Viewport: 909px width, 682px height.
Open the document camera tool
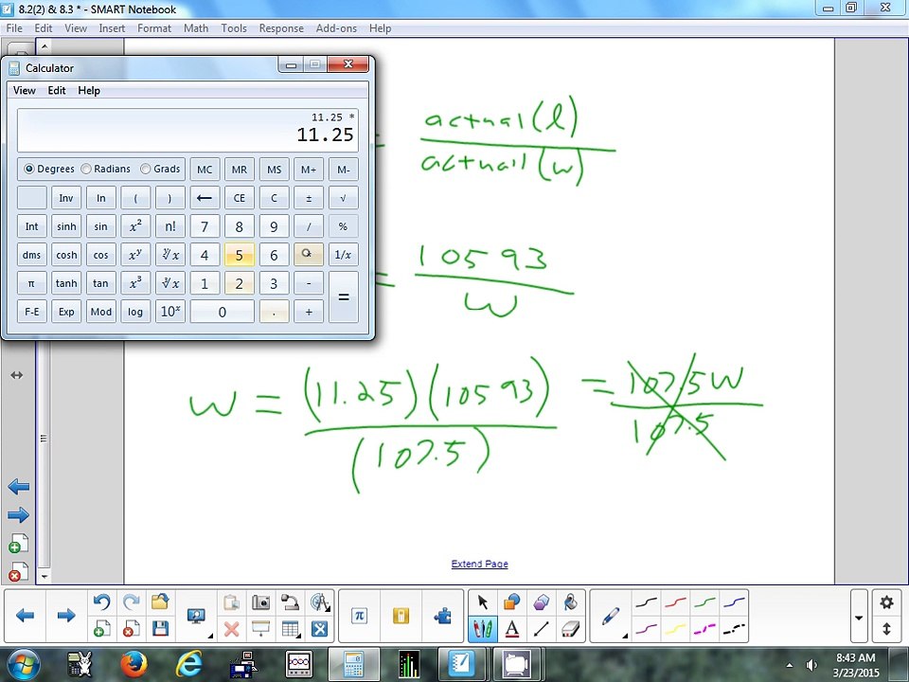tap(290, 602)
